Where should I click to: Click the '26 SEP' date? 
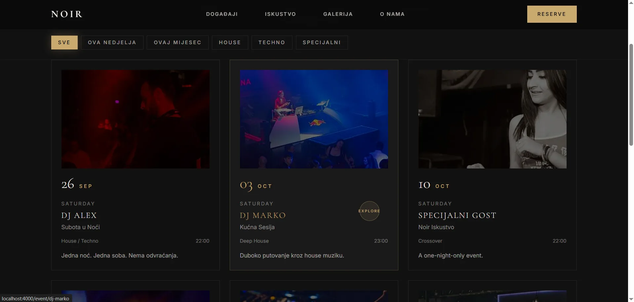point(77,184)
